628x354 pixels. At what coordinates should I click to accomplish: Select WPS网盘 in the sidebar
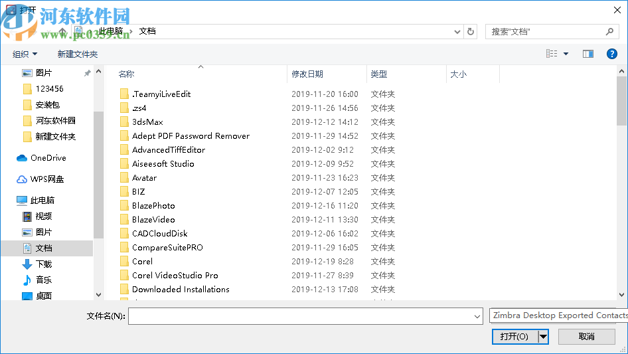point(40,179)
